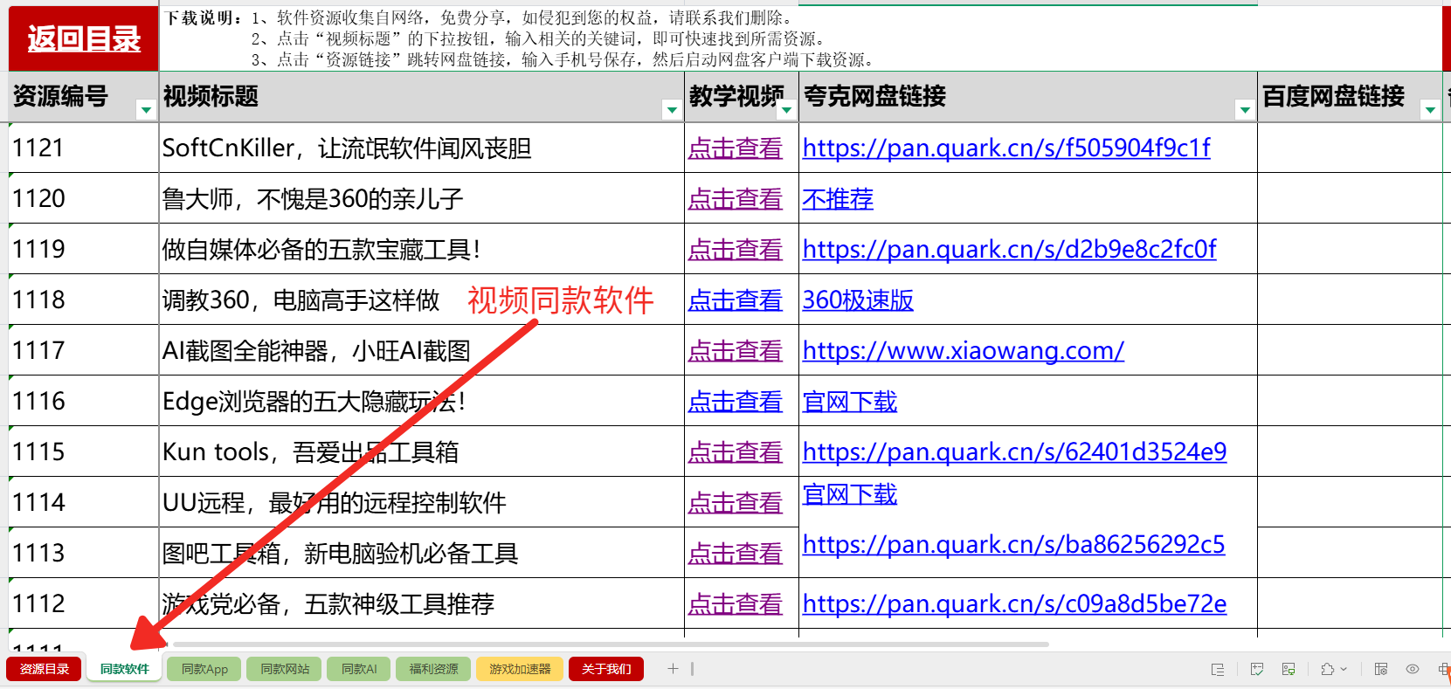Open the 资源编号 column filter dropdown
The height and width of the screenshot is (689, 1451).
(146, 109)
